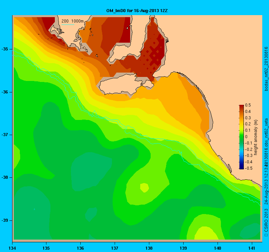Click longitude label 138 on the x-axis

click(149, 248)
